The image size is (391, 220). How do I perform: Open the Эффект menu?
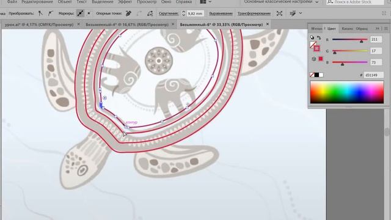(125, 2)
